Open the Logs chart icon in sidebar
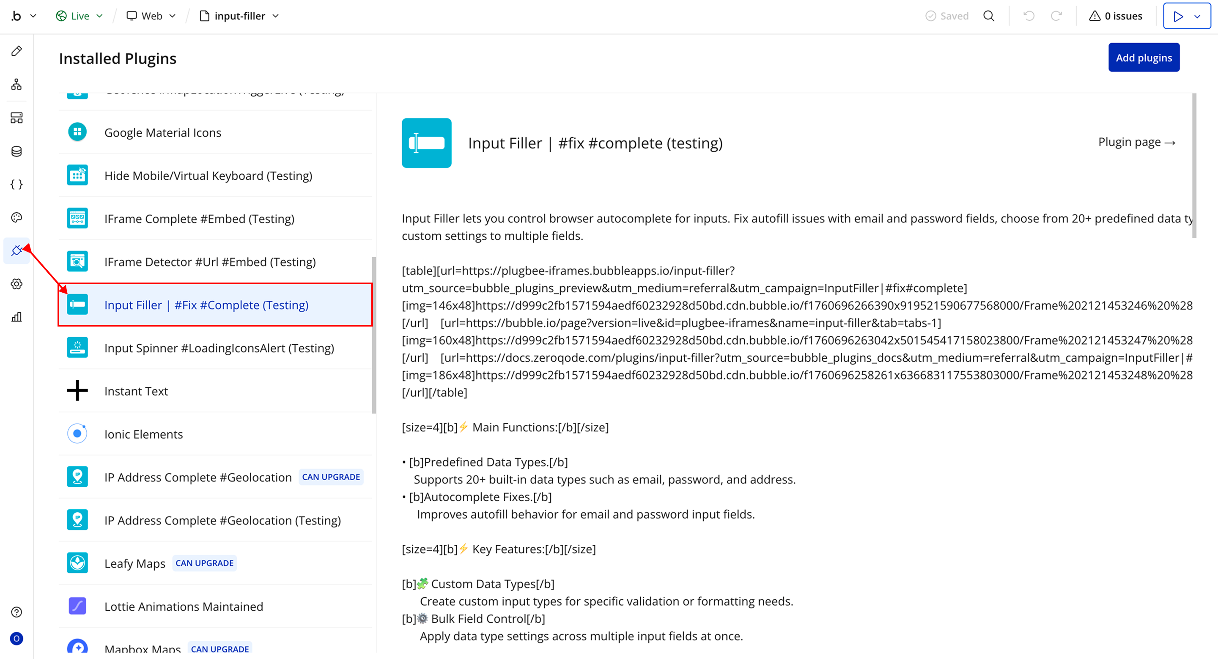This screenshot has width=1218, height=659. [16, 317]
